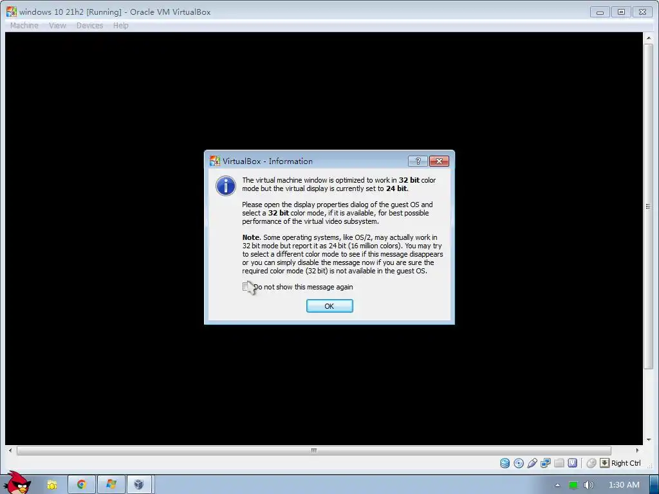Screen dimensions: 659x494
Task: Open the Machine menu
Action: (24, 26)
